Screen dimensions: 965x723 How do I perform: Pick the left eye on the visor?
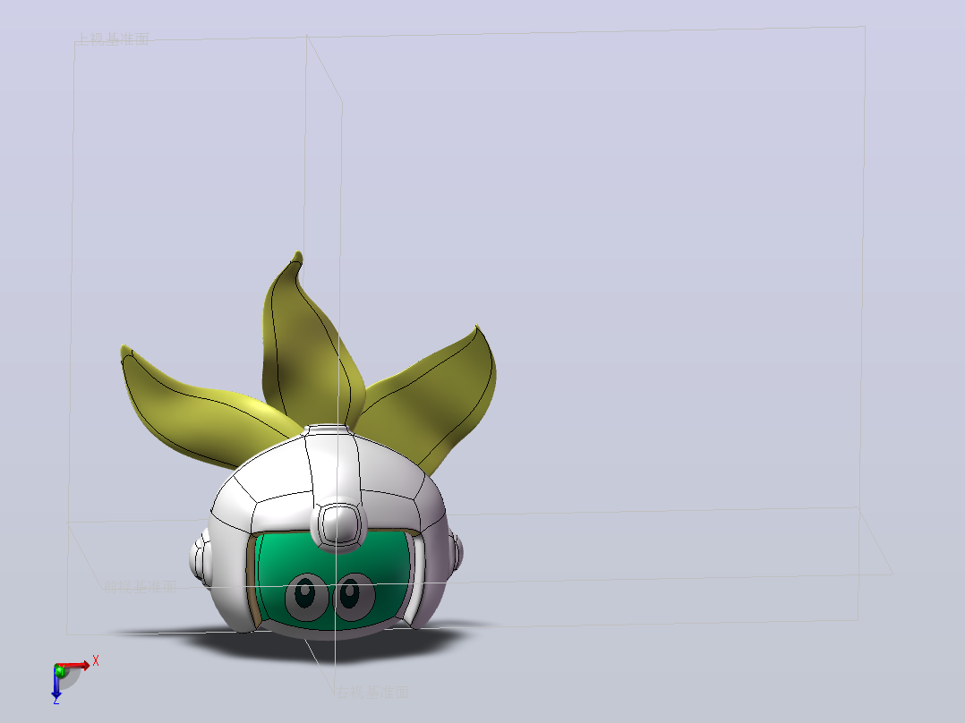pos(306,596)
